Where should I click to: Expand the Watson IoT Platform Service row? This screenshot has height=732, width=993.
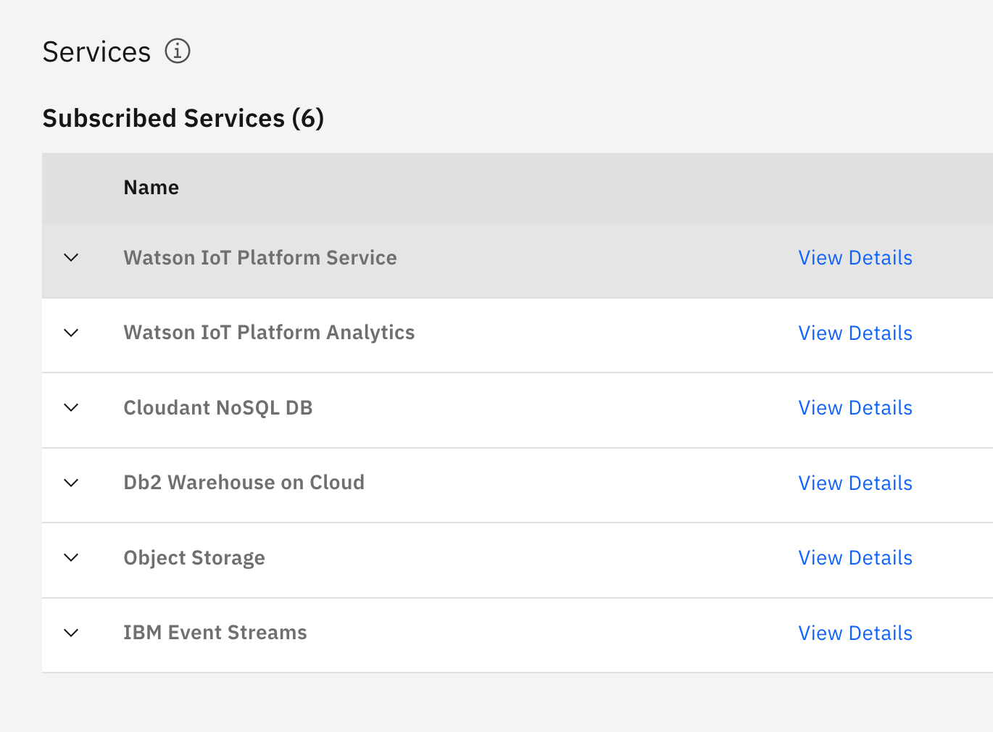coord(71,258)
